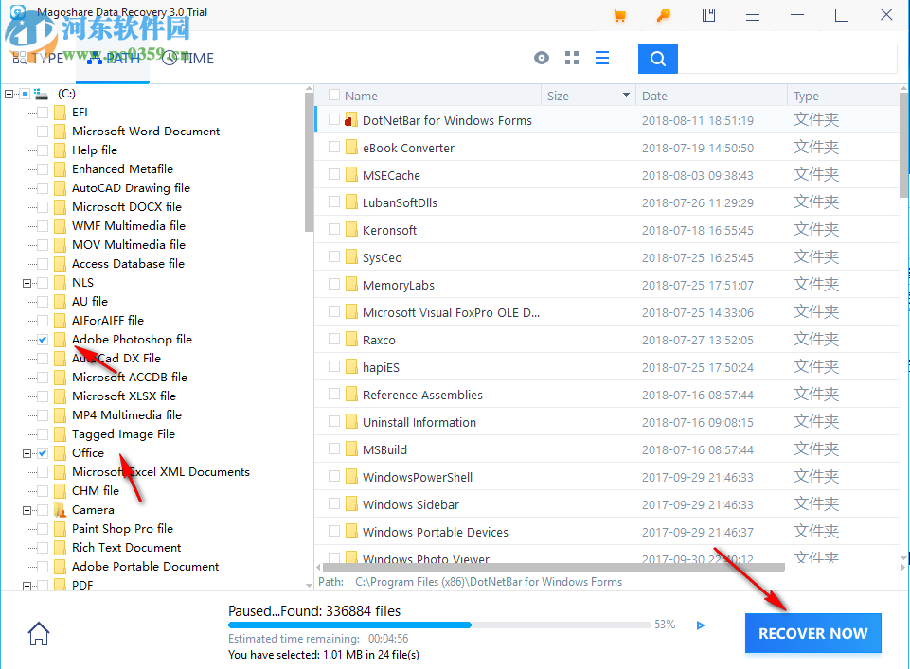The height and width of the screenshot is (669, 910).
Task: Open the hamburger menu at top right
Action: [x=752, y=15]
